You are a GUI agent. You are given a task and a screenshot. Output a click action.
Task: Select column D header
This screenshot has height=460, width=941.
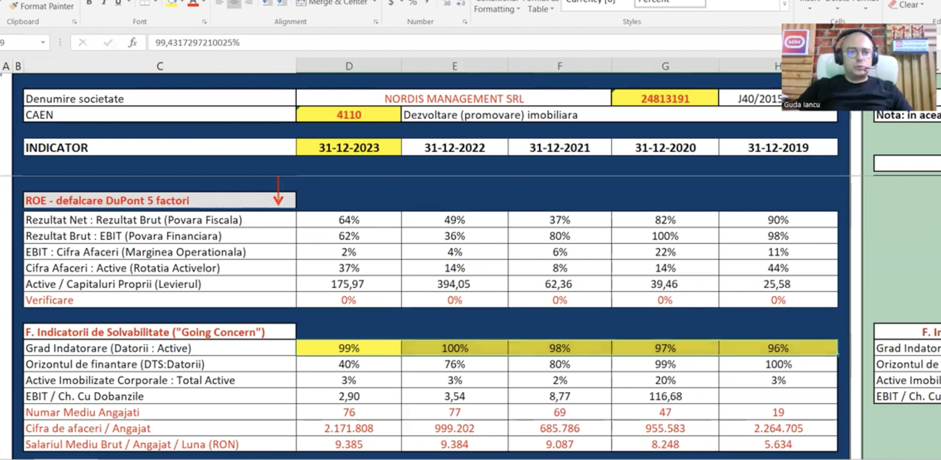[349, 66]
